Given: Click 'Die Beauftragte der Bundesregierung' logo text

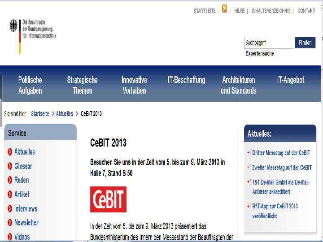Looking at the screenshot, I should coord(39,29).
